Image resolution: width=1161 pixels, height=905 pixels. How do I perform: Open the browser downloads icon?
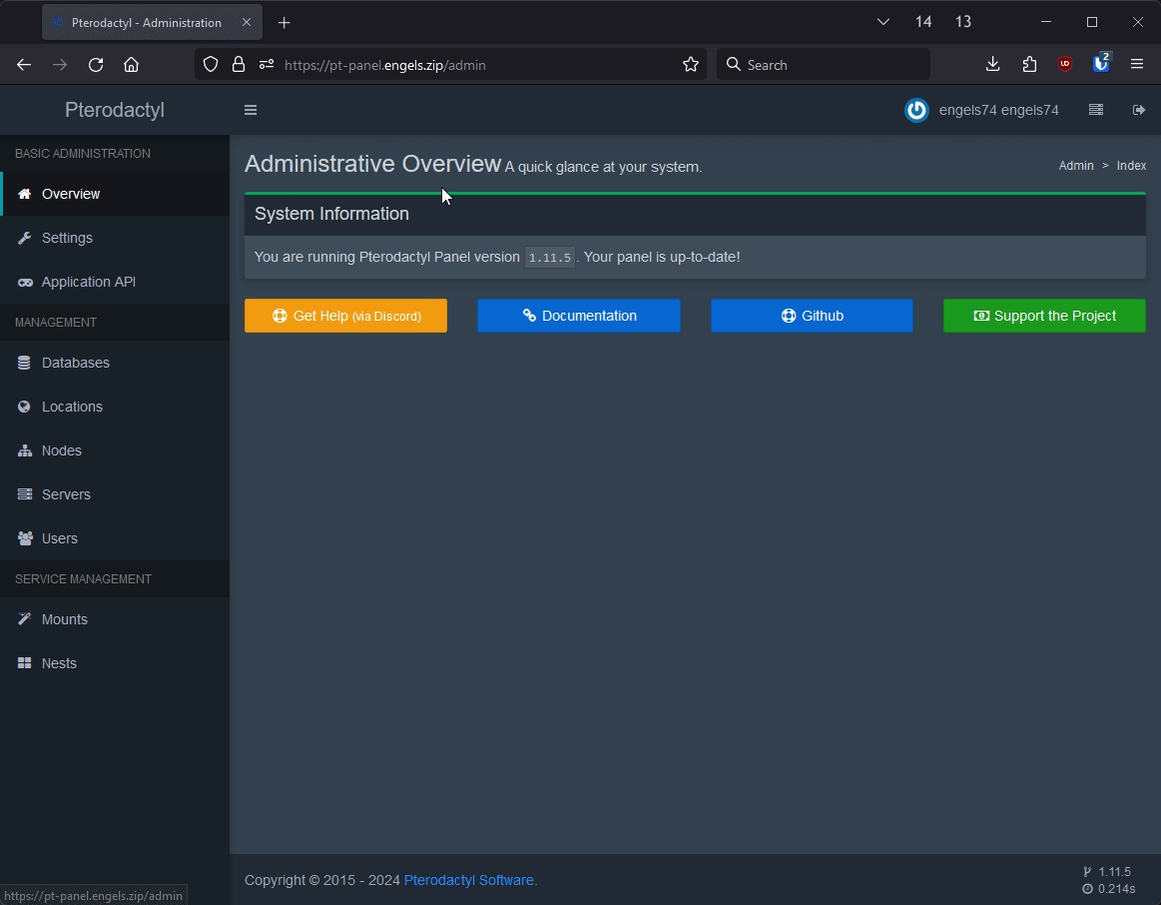pyautogui.click(x=993, y=65)
